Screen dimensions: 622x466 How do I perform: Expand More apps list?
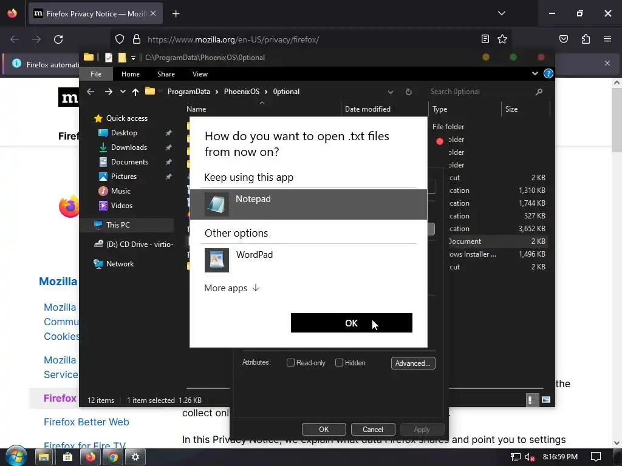(231, 288)
